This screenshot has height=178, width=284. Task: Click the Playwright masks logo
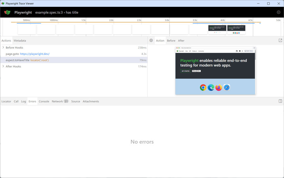tap(7, 12)
